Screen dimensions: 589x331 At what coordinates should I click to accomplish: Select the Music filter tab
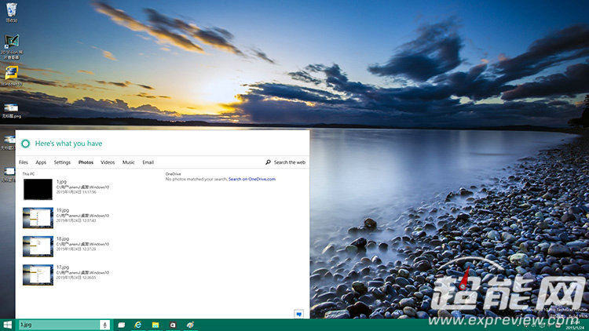pyautogui.click(x=128, y=162)
